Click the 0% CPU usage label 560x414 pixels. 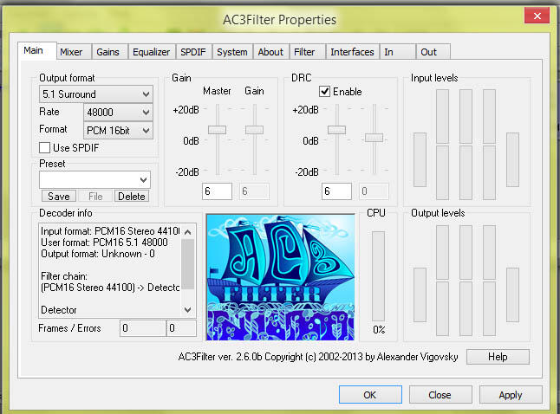pyautogui.click(x=379, y=329)
